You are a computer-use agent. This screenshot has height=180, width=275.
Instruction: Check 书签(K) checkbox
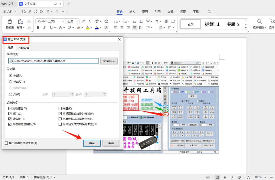(60, 108)
